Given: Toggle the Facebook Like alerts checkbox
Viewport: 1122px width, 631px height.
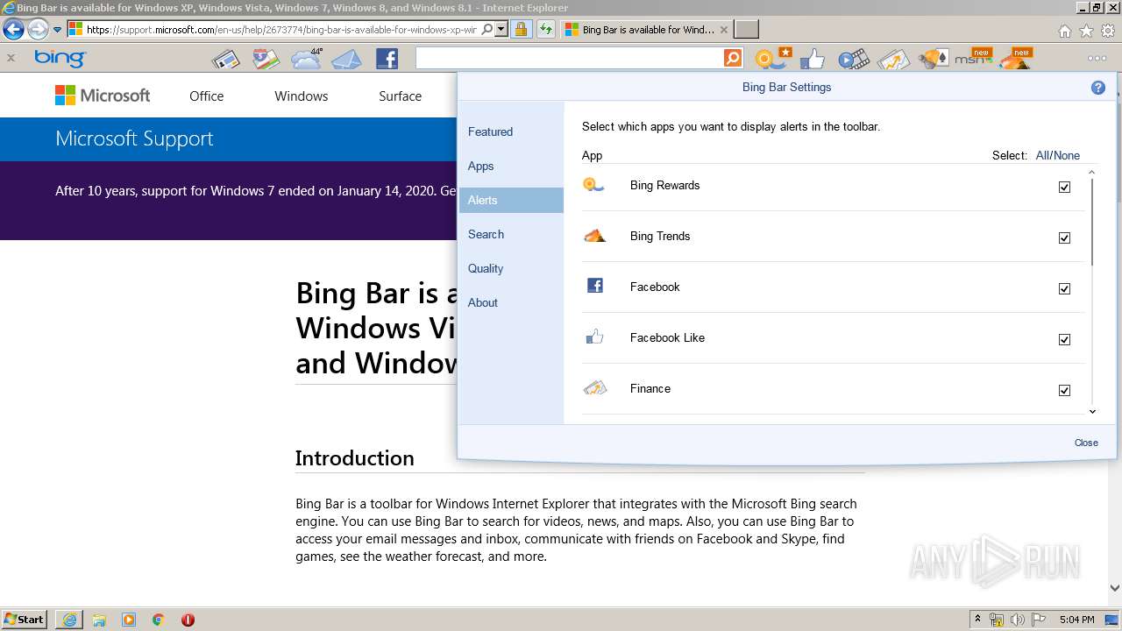Looking at the screenshot, I should [1064, 339].
